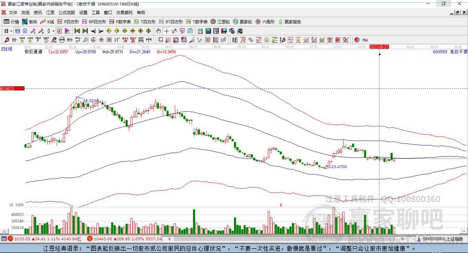The image size is (468, 253).
Task: Select the hand pan tool
Action: point(159,31)
